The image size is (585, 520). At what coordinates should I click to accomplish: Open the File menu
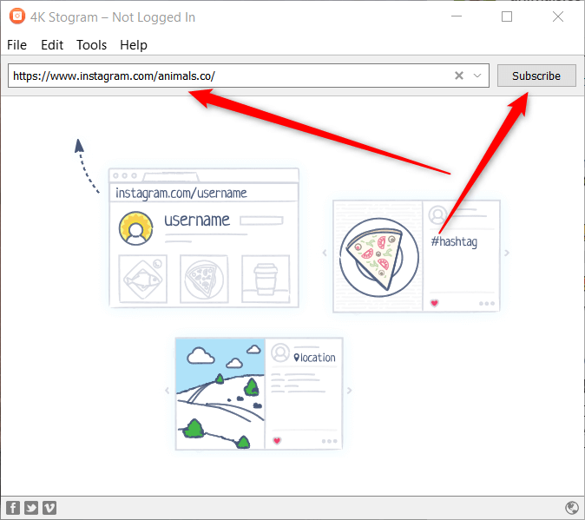tap(16, 45)
